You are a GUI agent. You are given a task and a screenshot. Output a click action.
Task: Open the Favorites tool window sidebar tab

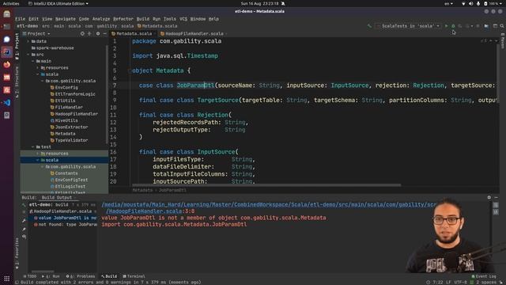[17, 253]
